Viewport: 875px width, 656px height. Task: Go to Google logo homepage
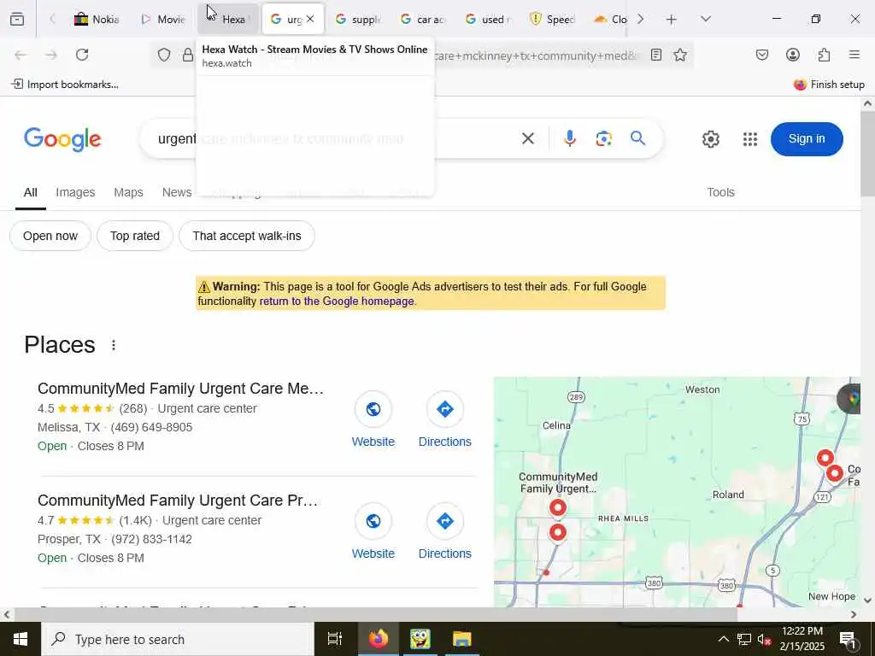pyautogui.click(x=62, y=139)
